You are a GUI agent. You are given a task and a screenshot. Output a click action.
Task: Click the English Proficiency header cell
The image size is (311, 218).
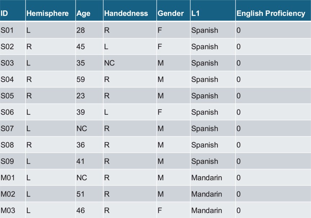pos(271,14)
